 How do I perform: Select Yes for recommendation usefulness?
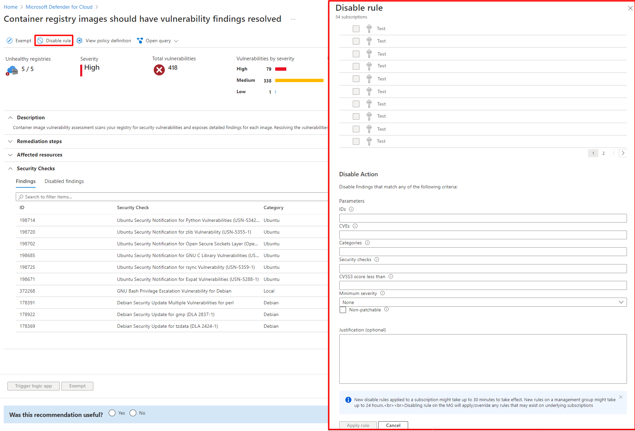click(x=112, y=413)
